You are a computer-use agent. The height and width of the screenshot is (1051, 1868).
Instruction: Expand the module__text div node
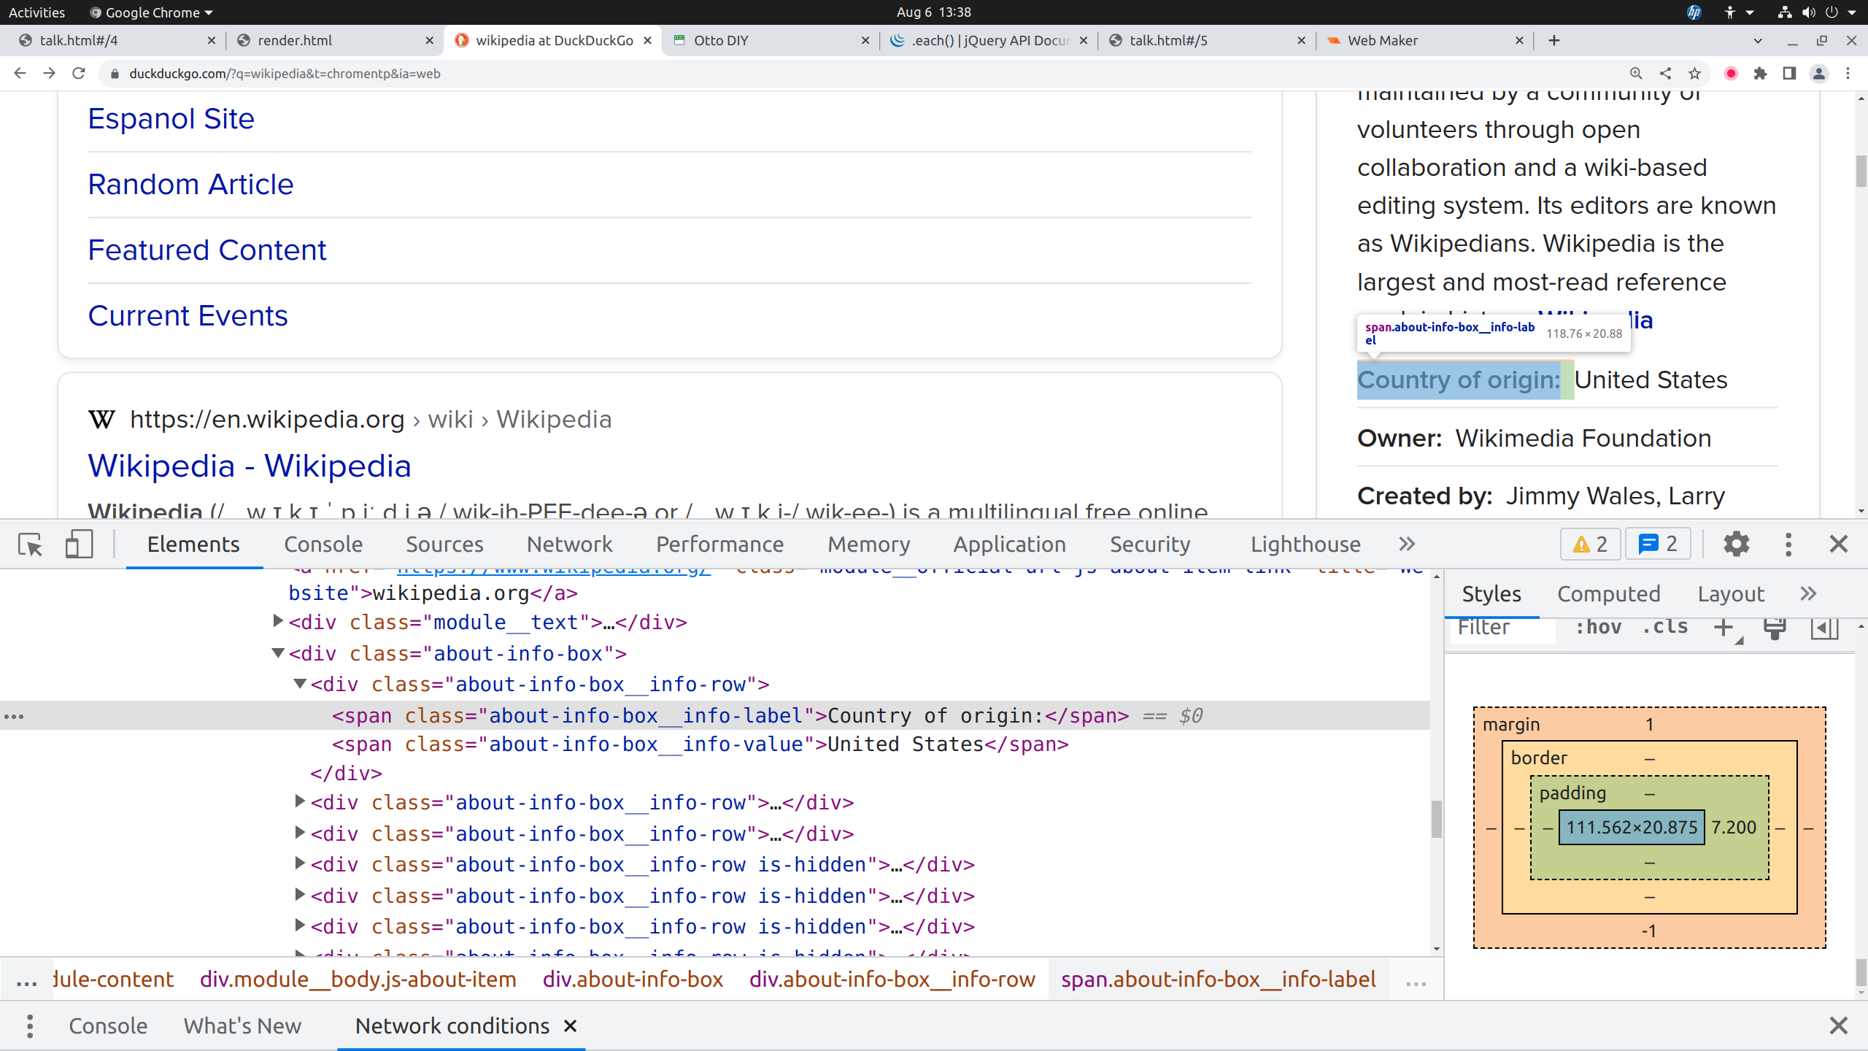pos(278,621)
